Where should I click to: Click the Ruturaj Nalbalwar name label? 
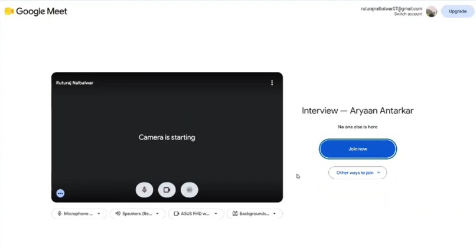coord(74,83)
